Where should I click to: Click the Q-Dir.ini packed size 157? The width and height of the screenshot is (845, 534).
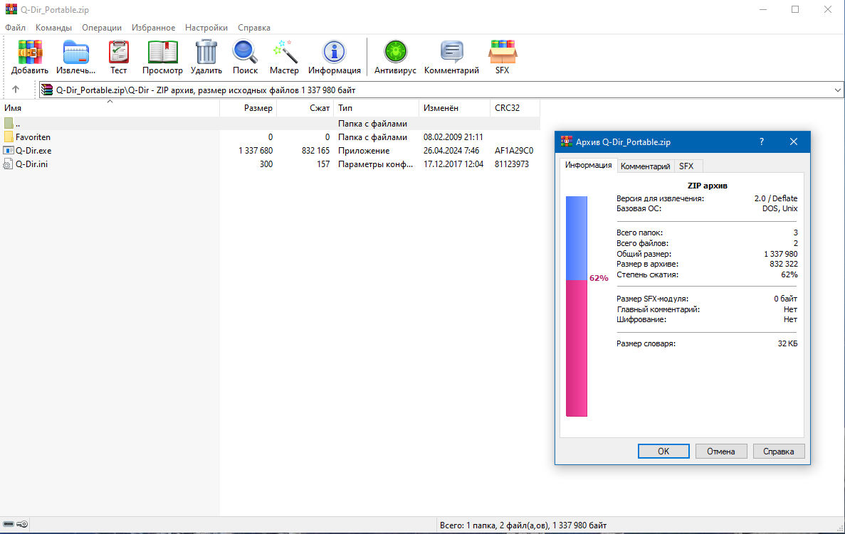pyautogui.click(x=323, y=164)
